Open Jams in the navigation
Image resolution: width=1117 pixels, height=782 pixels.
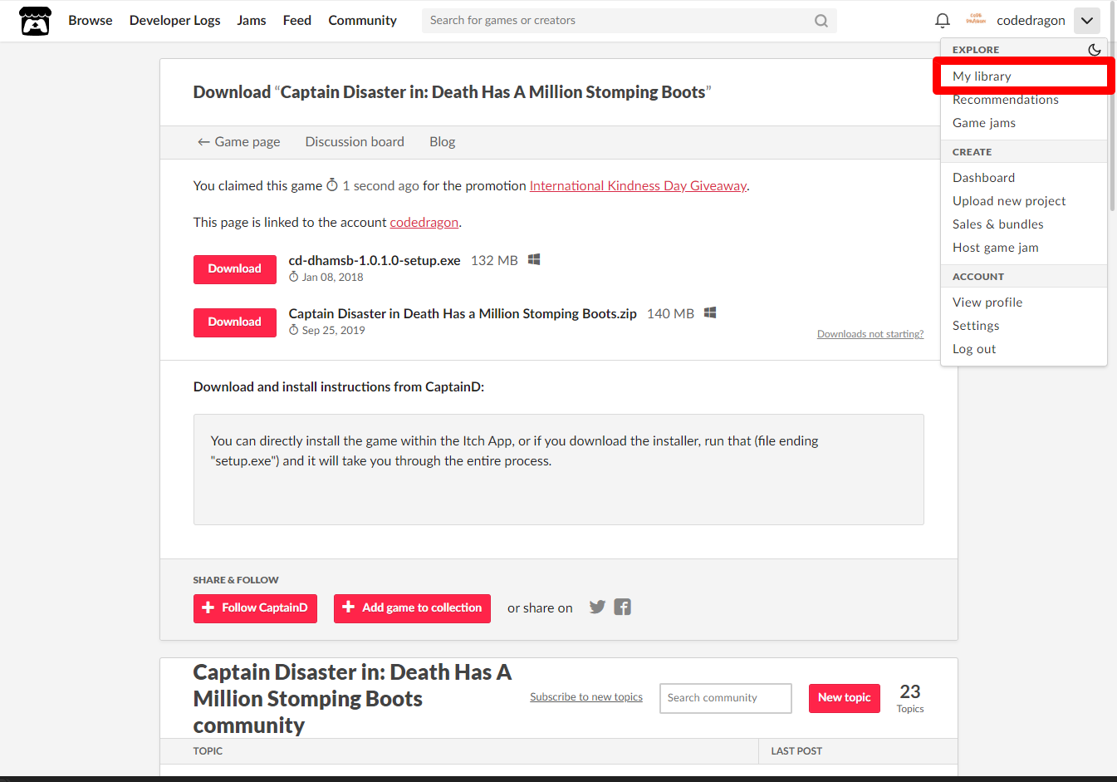252,21
